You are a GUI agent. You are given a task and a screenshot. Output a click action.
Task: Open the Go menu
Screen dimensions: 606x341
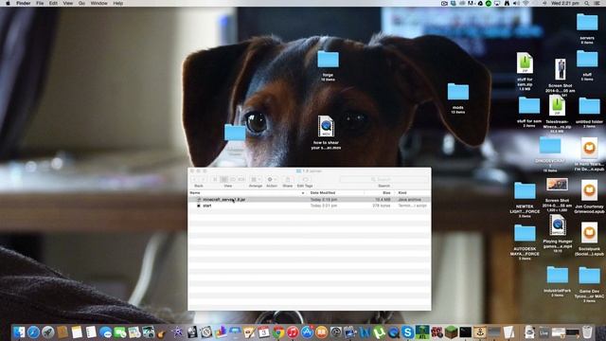click(81, 3)
